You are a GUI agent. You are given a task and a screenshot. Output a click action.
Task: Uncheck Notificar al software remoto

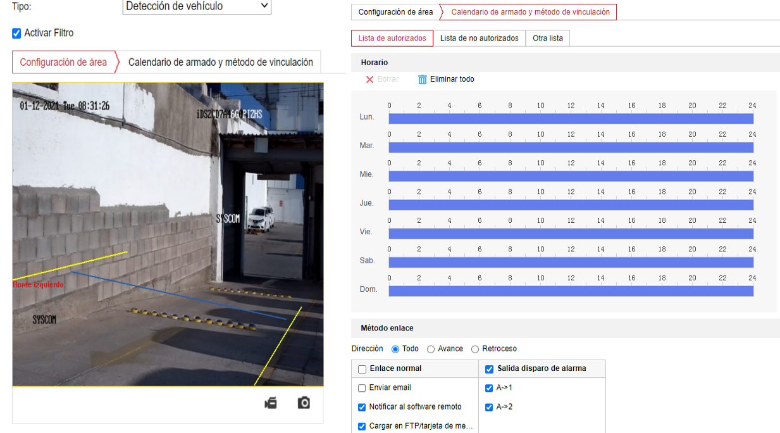pyautogui.click(x=362, y=407)
